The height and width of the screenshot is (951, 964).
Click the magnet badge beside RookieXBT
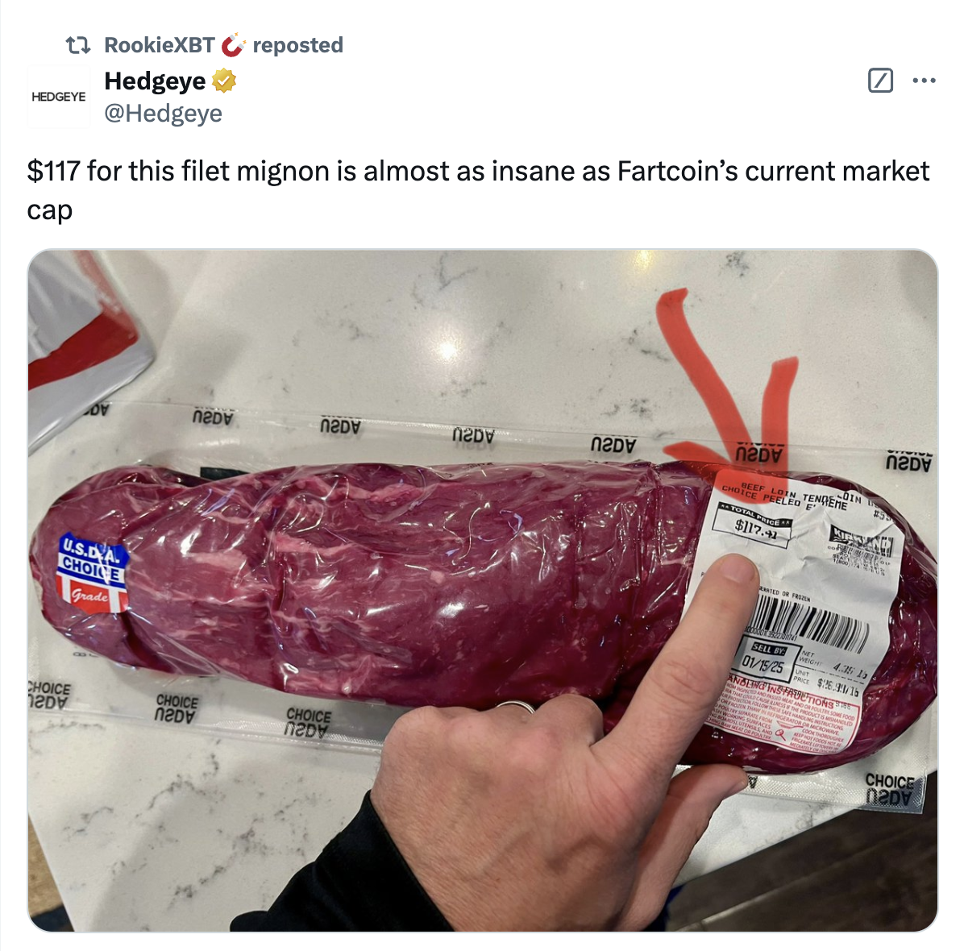[x=232, y=45]
